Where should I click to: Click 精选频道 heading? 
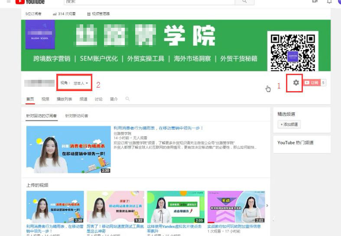(x=286, y=114)
